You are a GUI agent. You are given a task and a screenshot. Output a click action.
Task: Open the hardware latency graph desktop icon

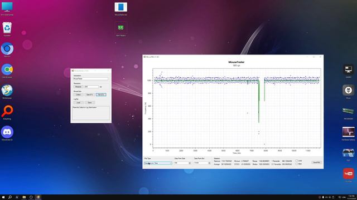[348, 132]
